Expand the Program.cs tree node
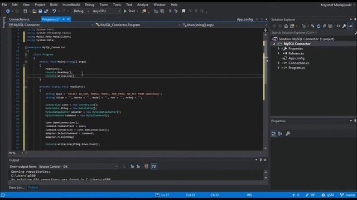This screenshot has width=357, height=200. (x=278, y=68)
